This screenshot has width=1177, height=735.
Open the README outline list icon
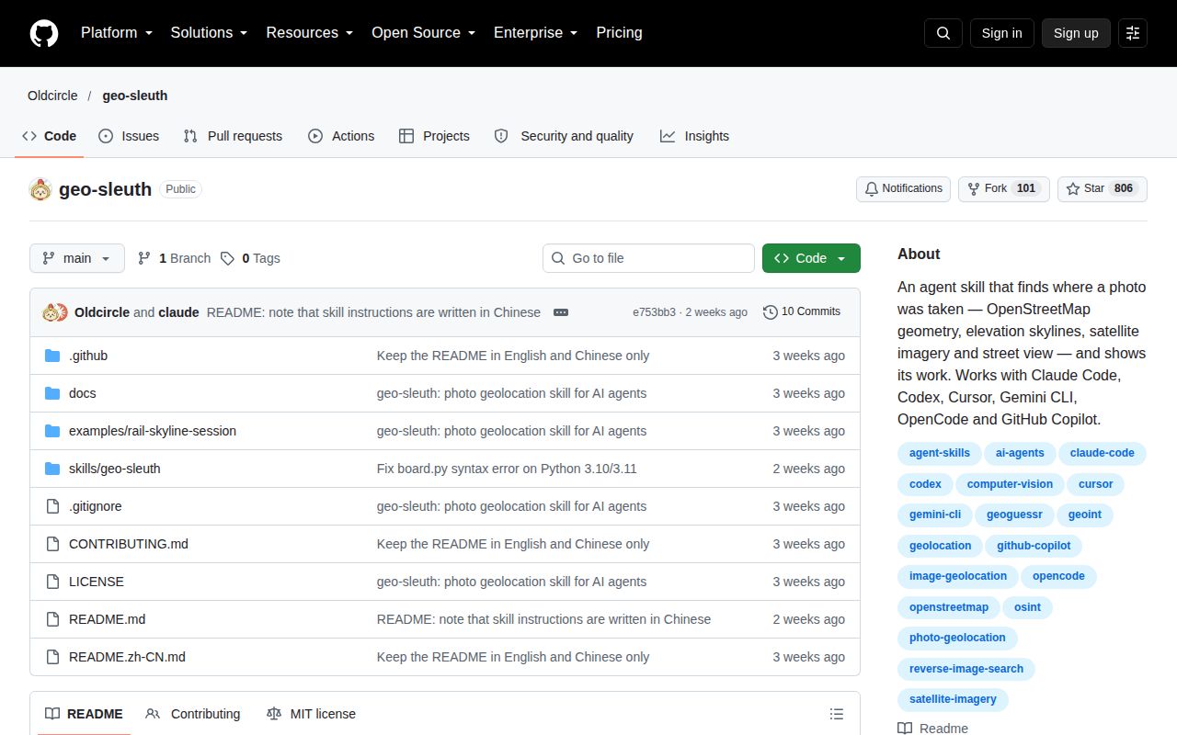(837, 714)
